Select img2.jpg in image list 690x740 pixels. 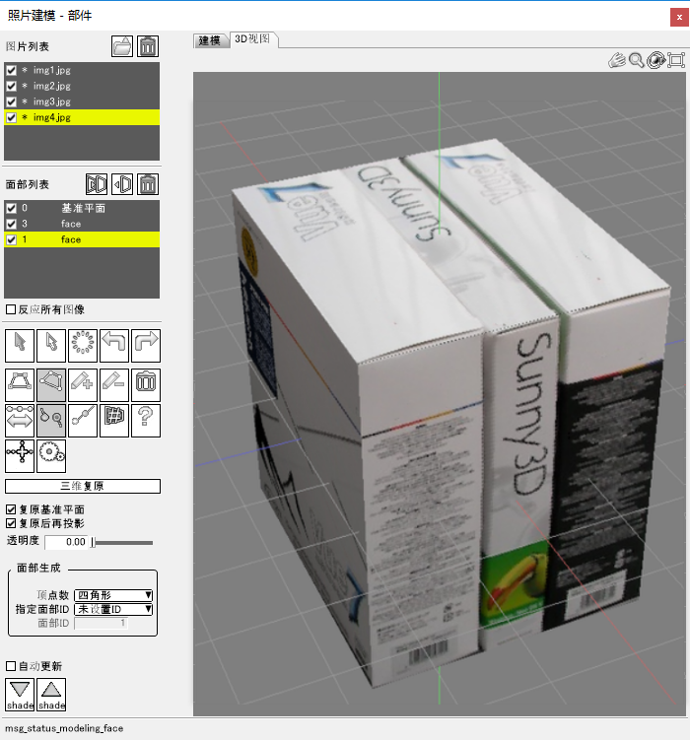click(x=82, y=86)
